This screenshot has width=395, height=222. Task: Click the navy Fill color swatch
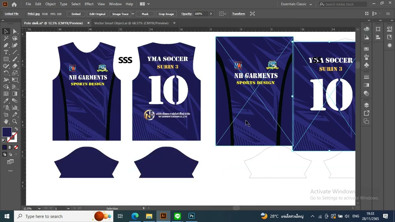click(7, 132)
